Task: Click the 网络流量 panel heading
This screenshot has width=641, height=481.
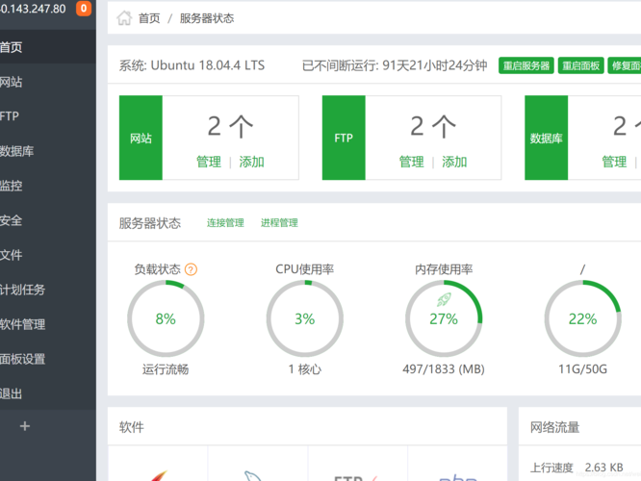Action: point(554,427)
